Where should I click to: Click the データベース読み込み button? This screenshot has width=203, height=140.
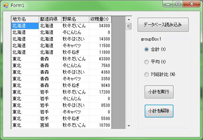[x=163, y=25]
